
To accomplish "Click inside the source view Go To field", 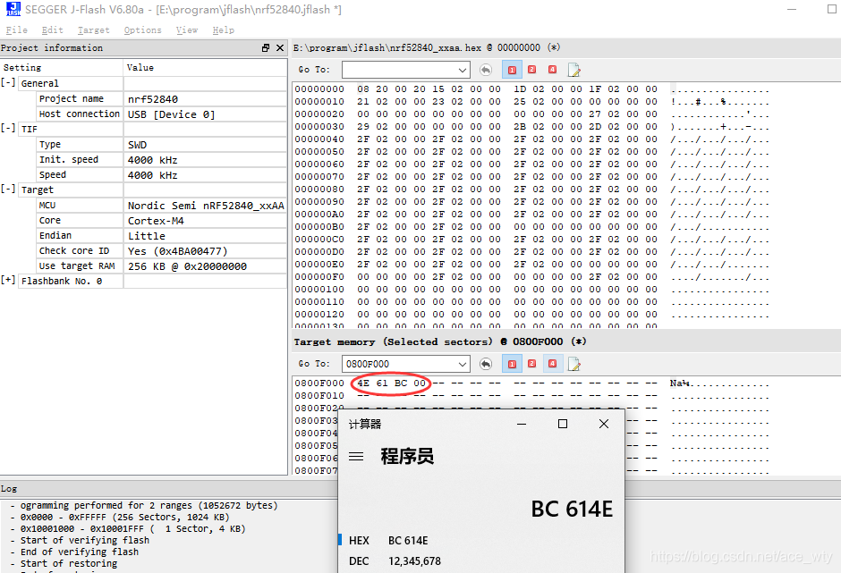I will [x=394, y=70].
